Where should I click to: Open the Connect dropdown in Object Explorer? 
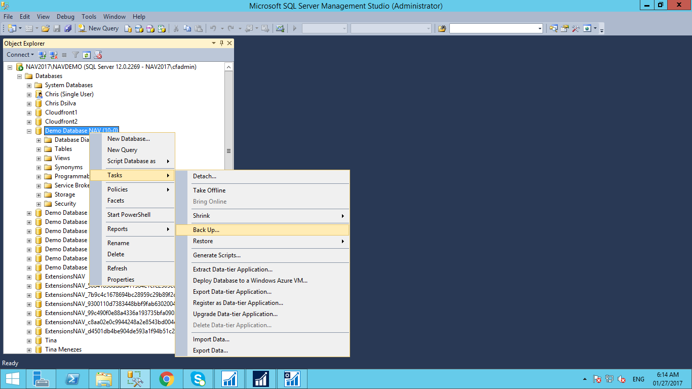(20, 55)
